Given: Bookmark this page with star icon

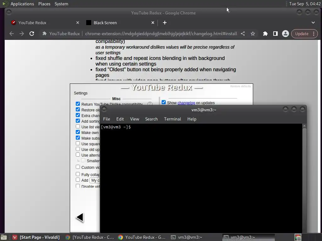Looking at the screenshot, I should pyautogui.click(x=253, y=34).
